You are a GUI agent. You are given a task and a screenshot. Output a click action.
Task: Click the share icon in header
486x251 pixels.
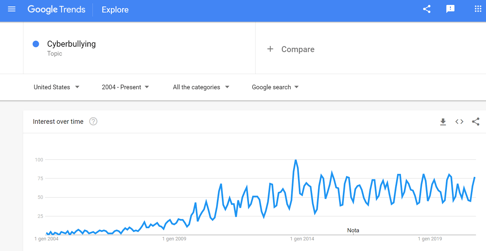click(x=427, y=9)
